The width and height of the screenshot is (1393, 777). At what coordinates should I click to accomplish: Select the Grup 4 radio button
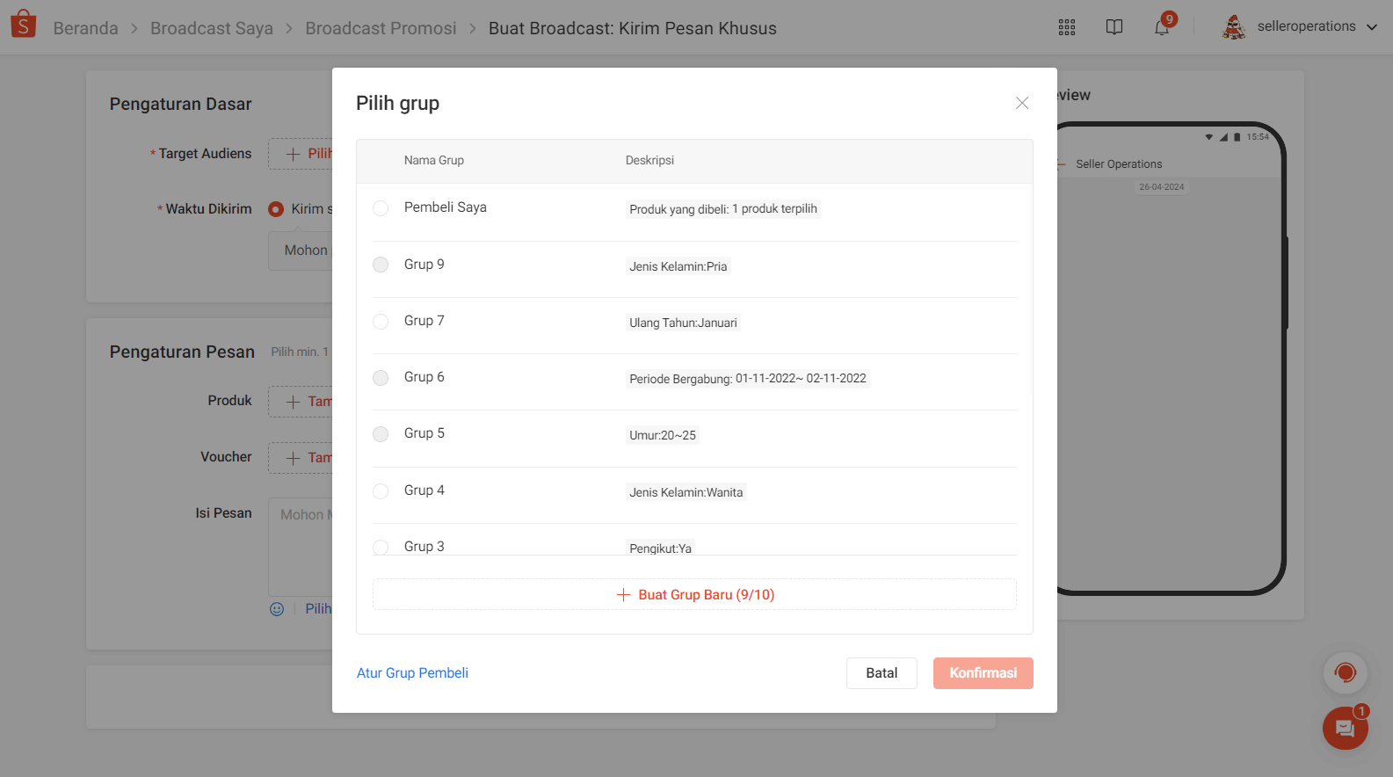[x=381, y=491]
